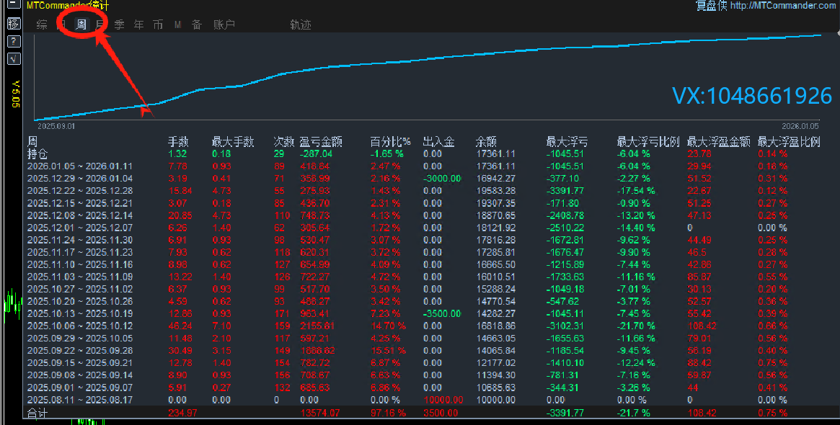Select the 币 currency tab

click(x=158, y=25)
